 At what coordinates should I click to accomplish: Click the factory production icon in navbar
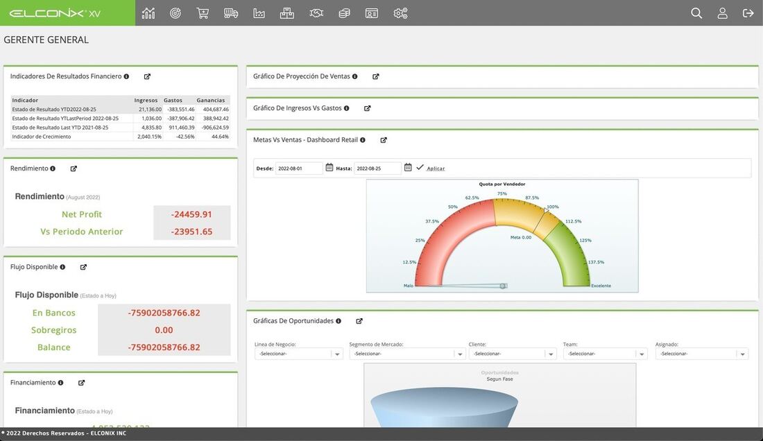tap(259, 13)
